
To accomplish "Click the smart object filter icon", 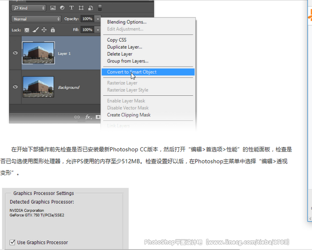I will tap(91, 8).
